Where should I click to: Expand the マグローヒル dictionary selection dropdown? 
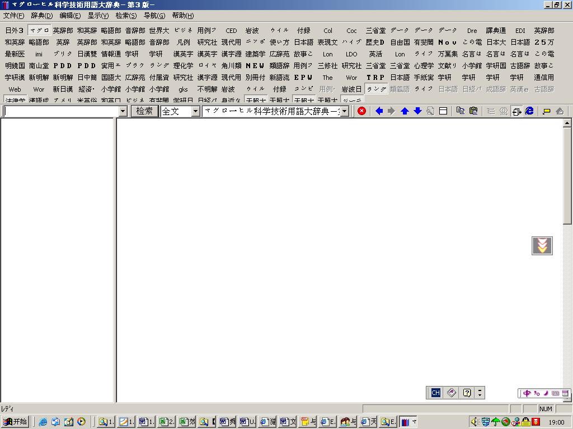coord(344,111)
